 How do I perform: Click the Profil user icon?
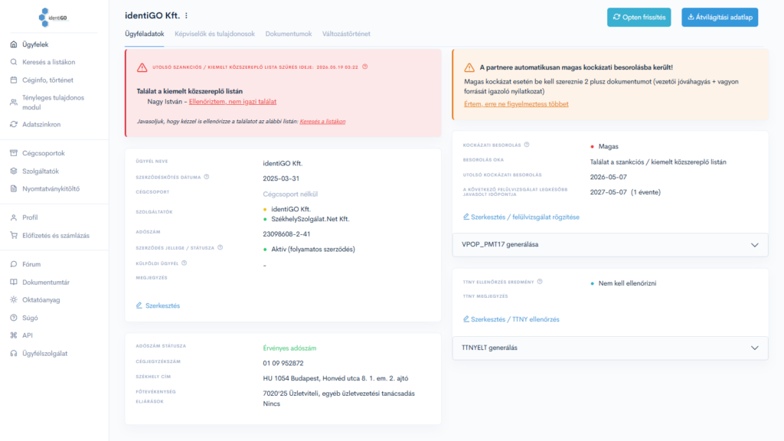click(14, 217)
